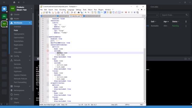Toggle Synchronize Horizontal Scrolling button

[95, 12]
